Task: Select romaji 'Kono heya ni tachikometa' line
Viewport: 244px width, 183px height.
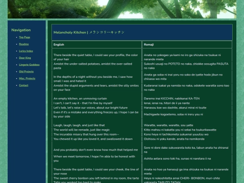Action: [176, 135]
